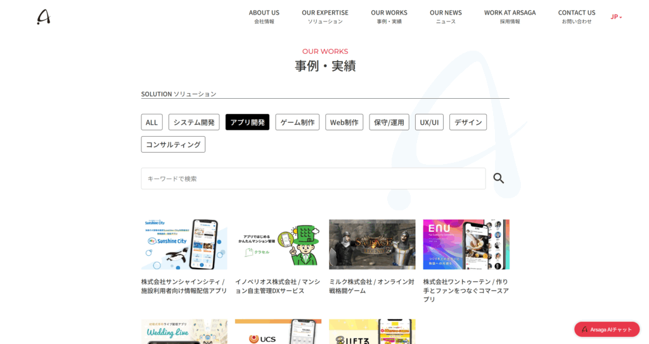The image size is (649, 344).
Task: Click the 事例・実績 page heading
Action: coord(325,66)
